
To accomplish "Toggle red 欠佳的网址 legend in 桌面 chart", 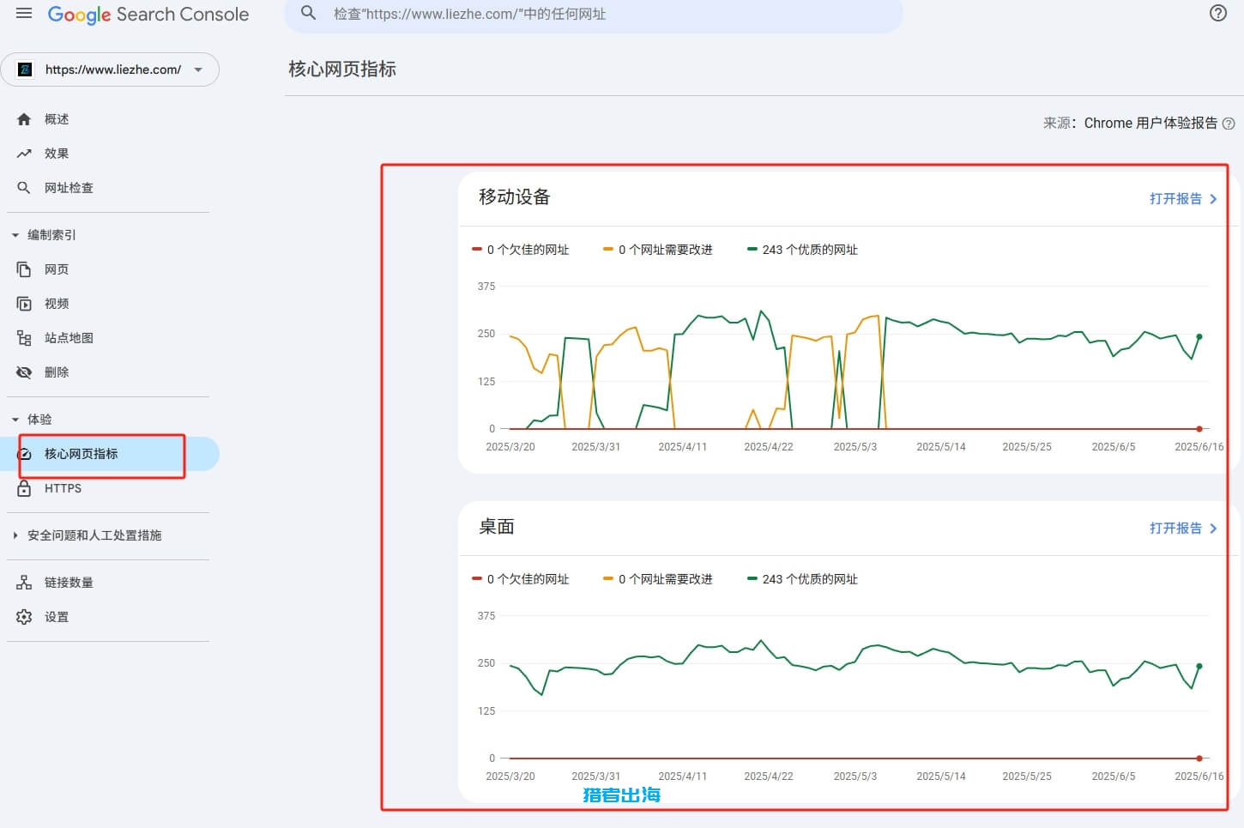I will 521,579.
